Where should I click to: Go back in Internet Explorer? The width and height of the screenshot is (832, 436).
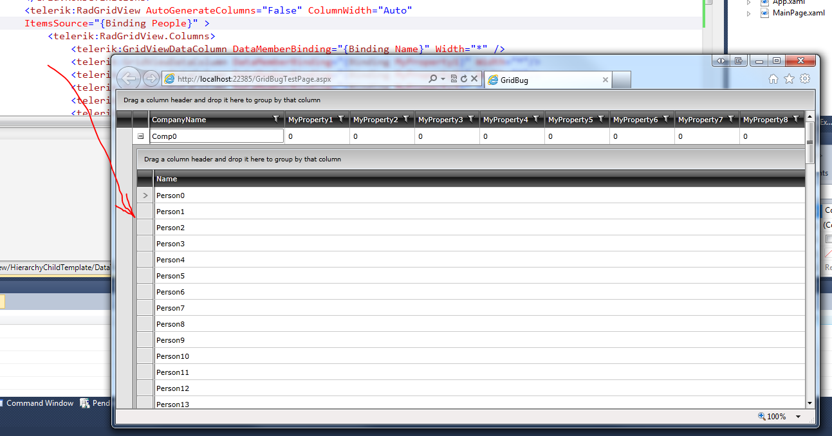coord(129,78)
